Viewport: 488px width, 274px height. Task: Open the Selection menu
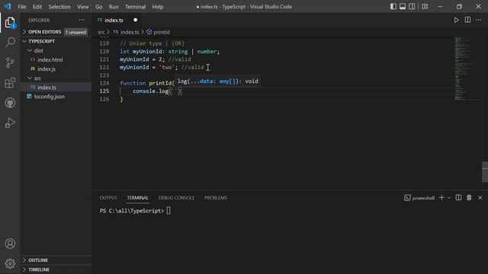point(59,7)
